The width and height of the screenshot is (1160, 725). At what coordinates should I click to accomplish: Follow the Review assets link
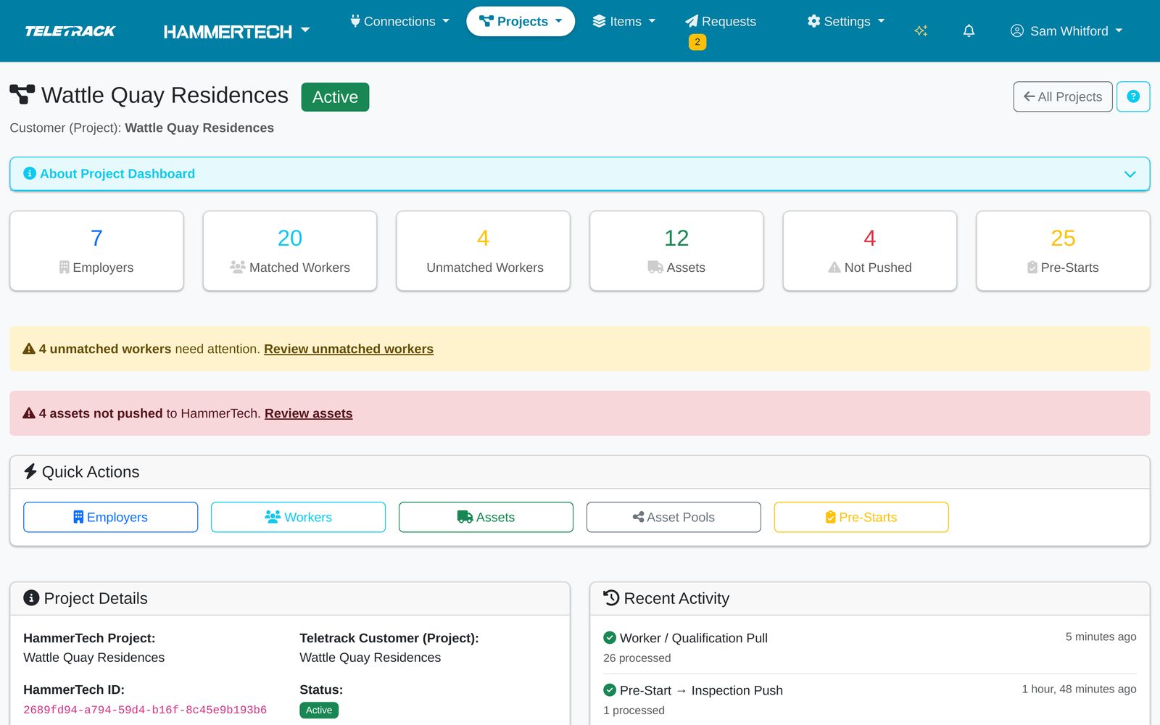coord(308,413)
